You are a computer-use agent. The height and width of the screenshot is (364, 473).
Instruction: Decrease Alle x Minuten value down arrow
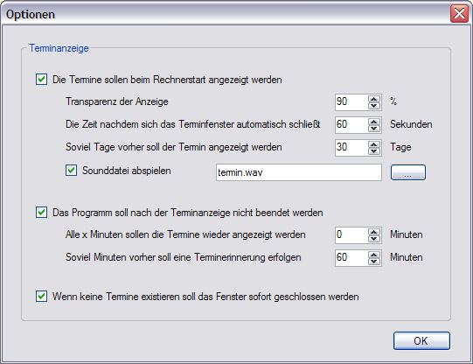pos(374,239)
